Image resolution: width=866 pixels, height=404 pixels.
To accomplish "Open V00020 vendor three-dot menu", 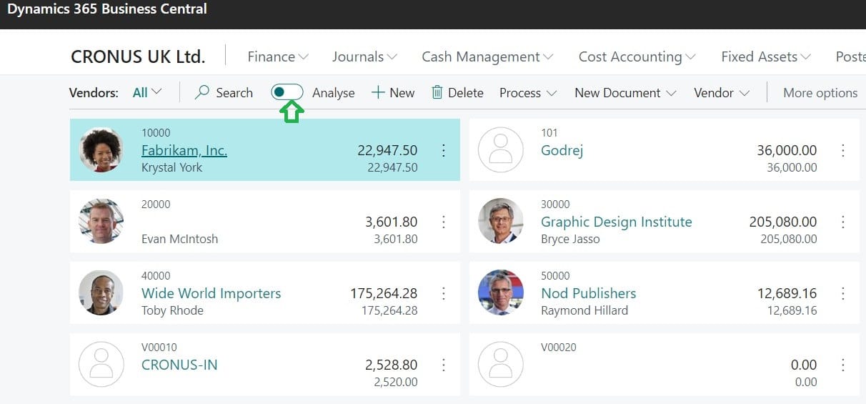I will pyautogui.click(x=843, y=365).
